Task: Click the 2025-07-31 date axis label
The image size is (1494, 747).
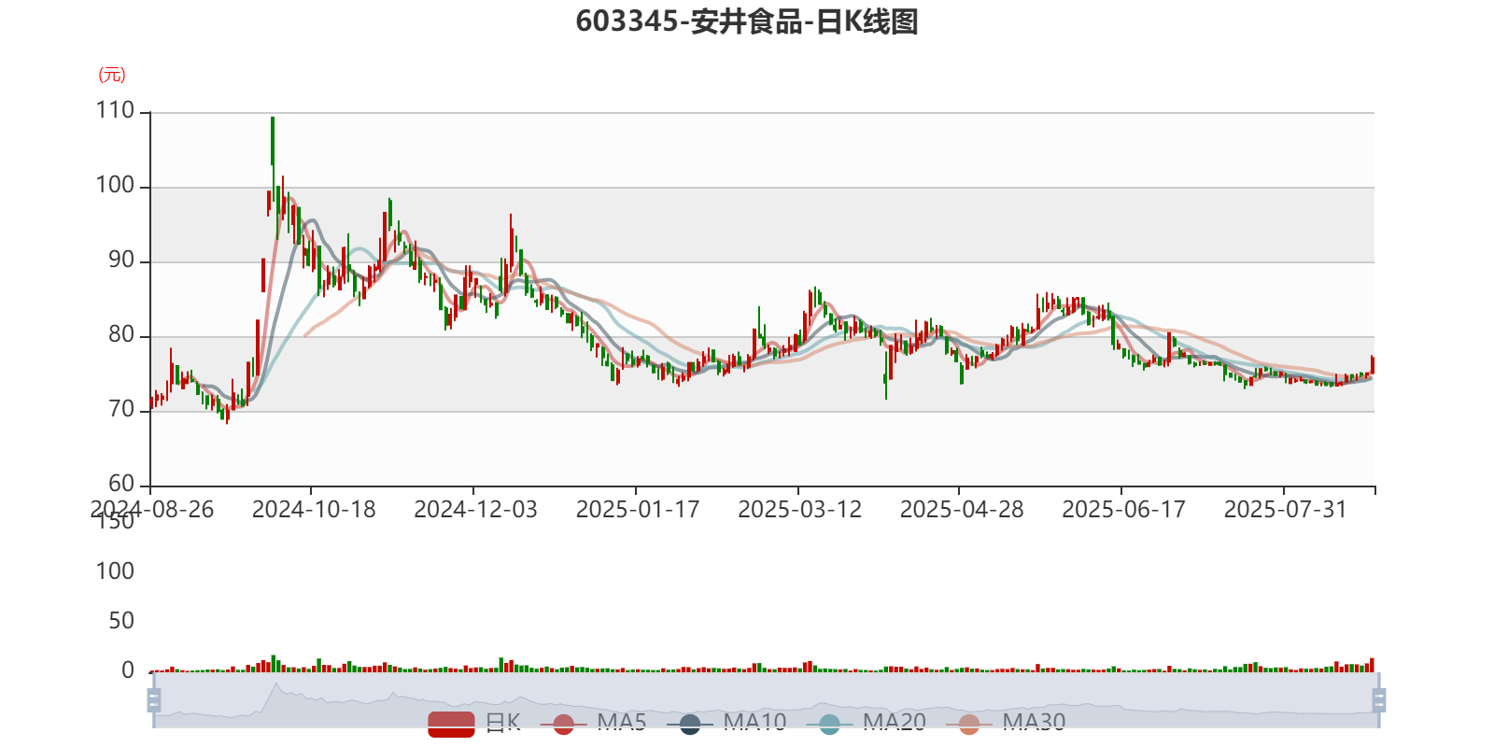Action: click(x=1286, y=510)
